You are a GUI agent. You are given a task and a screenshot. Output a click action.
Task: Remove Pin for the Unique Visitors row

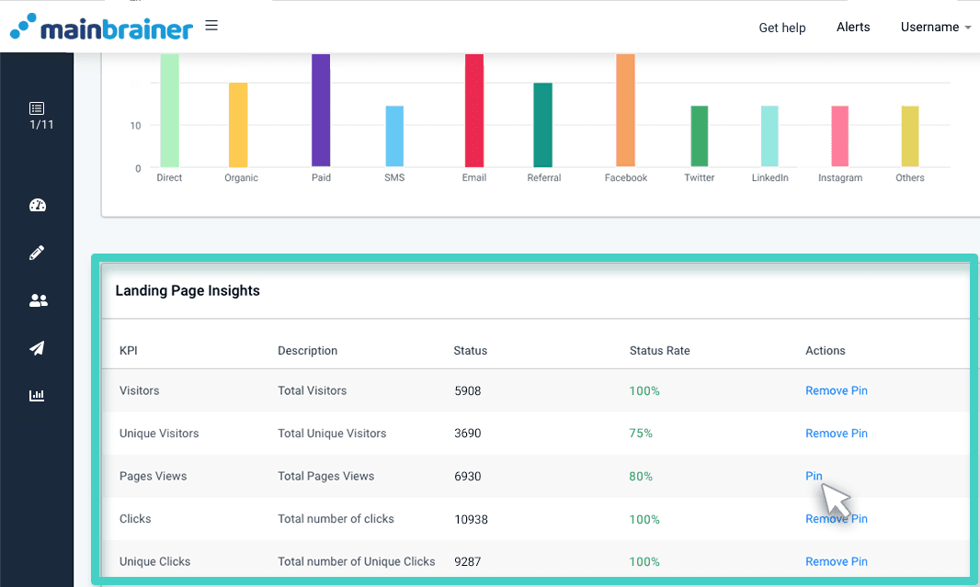pyautogui.click(x=837, y=434)
